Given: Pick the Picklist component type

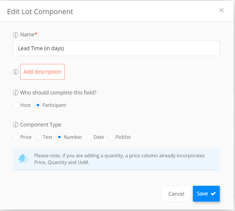Looking at the screenshot, I should click(111, 137).
